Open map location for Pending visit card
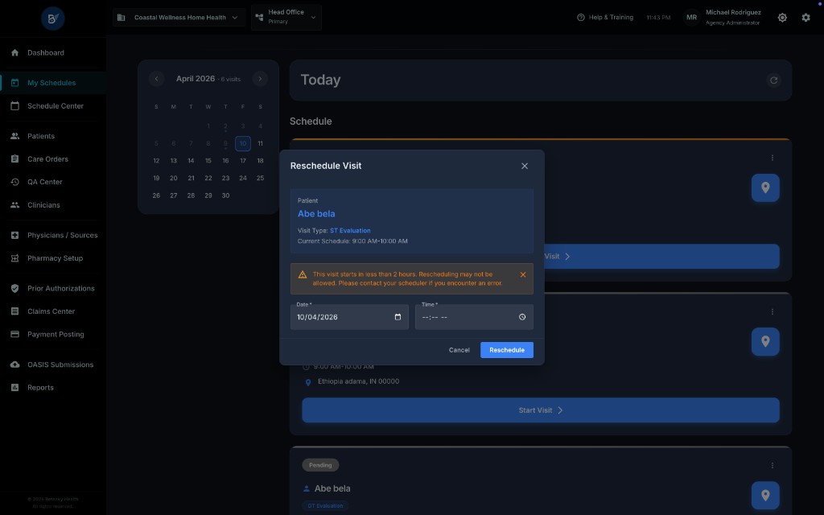The image size is (824, 515). point(765,495)
